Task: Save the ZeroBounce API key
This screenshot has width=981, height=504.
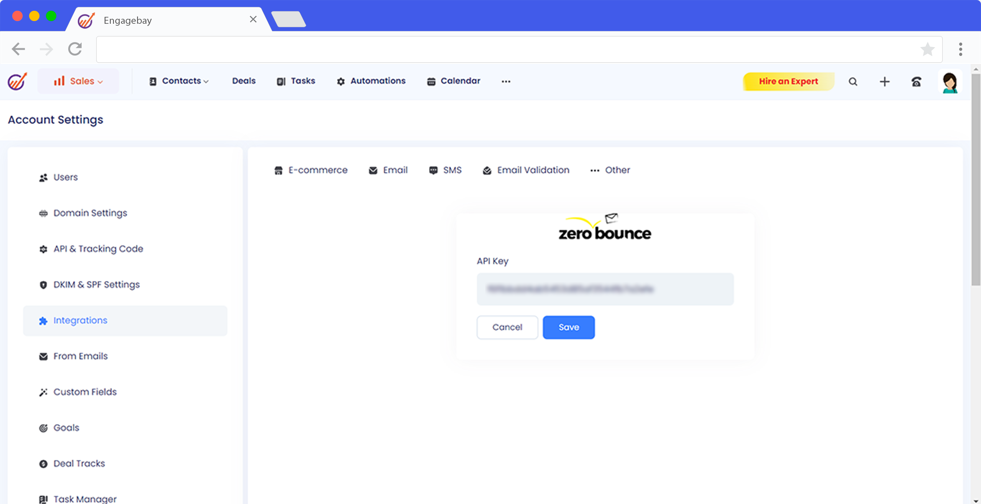Action: [569, 327]
